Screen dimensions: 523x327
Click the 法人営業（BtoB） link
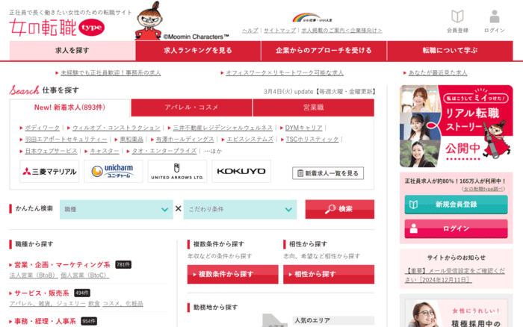click(34, 275)
